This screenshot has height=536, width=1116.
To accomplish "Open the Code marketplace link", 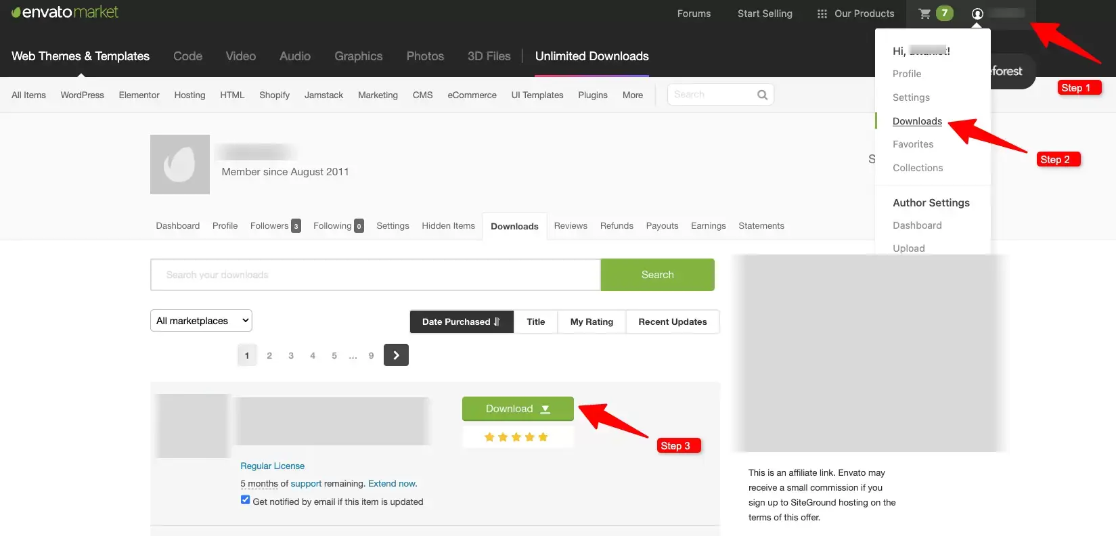I will [x=187, y=56].
